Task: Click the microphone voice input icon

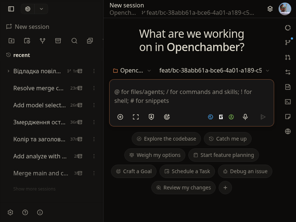Action: (x=245, y=117)
